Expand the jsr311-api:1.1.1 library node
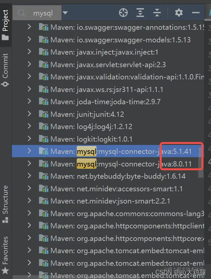The height and width of the screenshot is (279, 211). (x=29, y=89)
